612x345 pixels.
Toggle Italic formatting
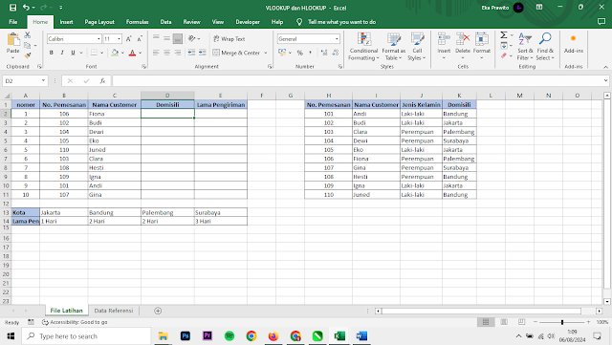(x=61, y=53)
